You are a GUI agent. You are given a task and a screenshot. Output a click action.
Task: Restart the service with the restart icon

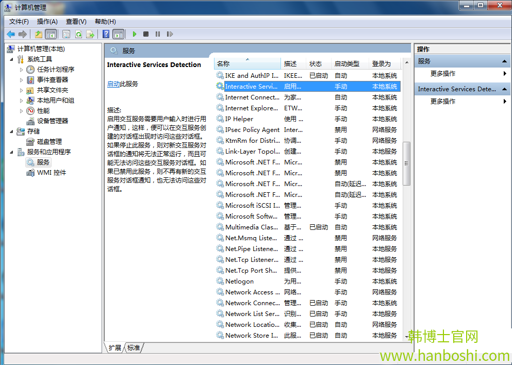point(170,34)
